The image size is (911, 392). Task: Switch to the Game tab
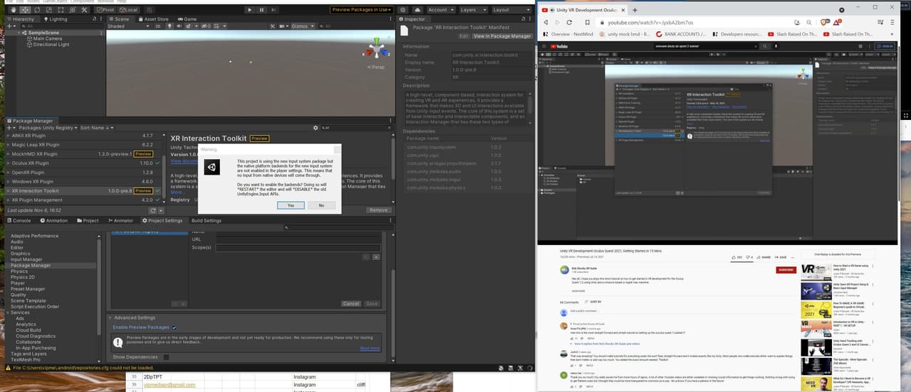pos(188,19)
